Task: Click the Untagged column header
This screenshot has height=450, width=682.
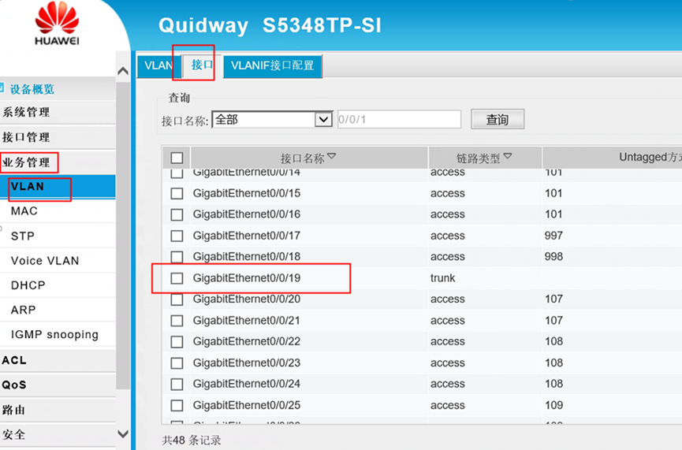Action: coord(612,158)
